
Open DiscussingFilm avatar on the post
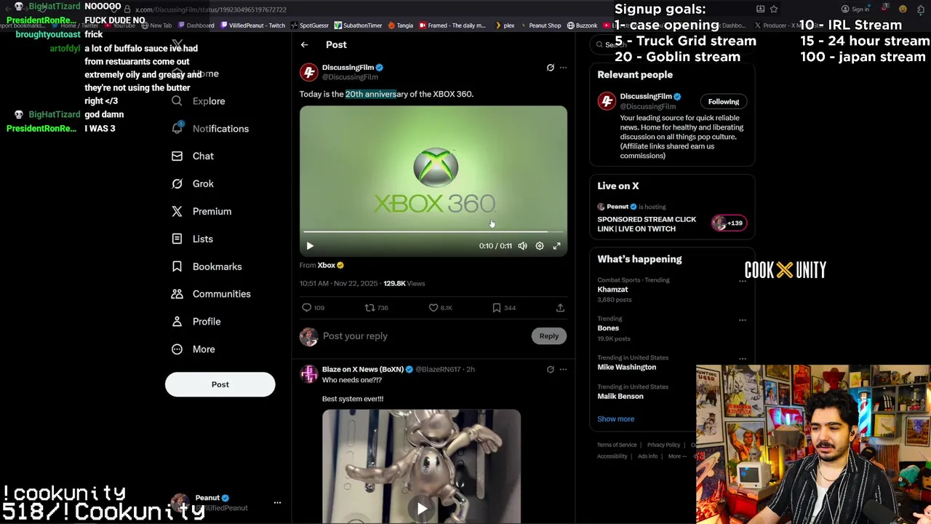(309, 72)
